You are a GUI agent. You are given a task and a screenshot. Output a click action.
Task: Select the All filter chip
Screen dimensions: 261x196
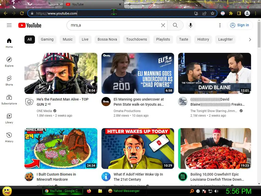[x=30, y=40]
